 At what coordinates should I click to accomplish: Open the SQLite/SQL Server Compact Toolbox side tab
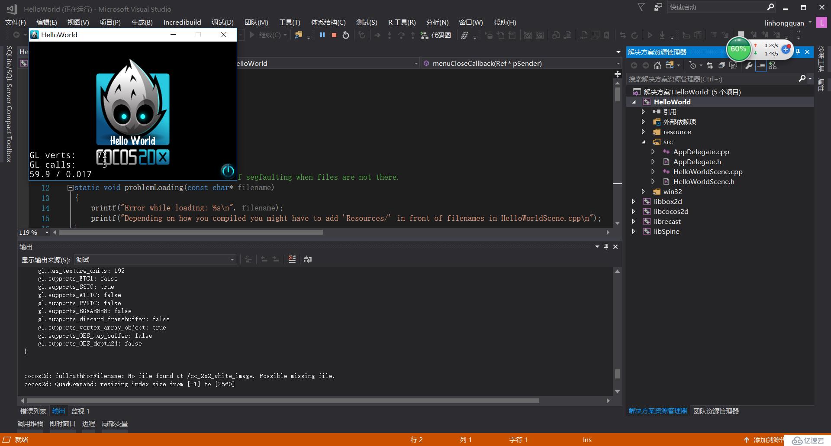(x=9, y=104)
